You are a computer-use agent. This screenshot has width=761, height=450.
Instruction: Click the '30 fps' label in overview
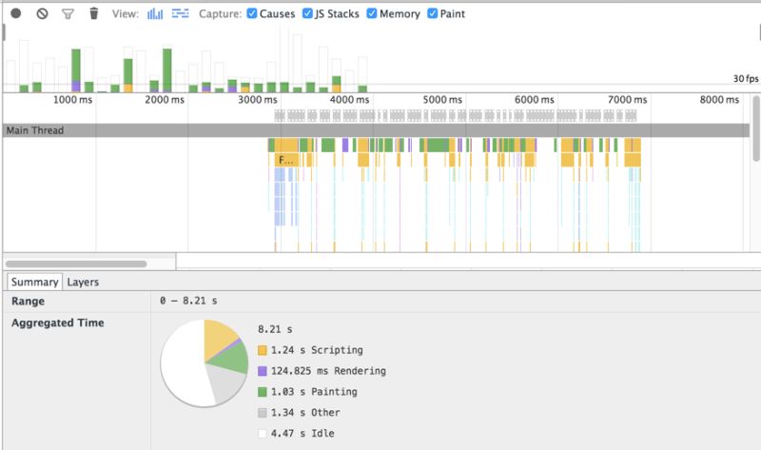click(x=746, y=79)
